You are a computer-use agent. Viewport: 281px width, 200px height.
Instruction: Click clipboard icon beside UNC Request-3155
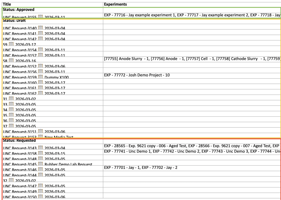click(40, 17)
